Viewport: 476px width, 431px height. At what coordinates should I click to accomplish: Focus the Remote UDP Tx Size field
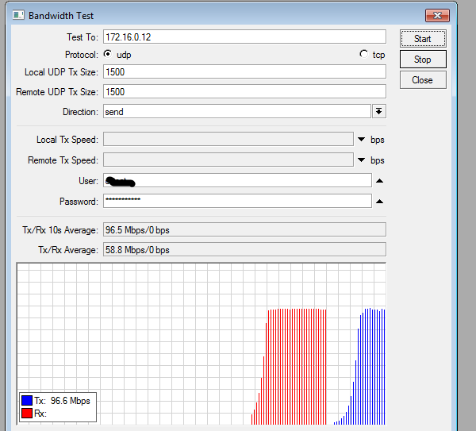click(x=244, y=92)
